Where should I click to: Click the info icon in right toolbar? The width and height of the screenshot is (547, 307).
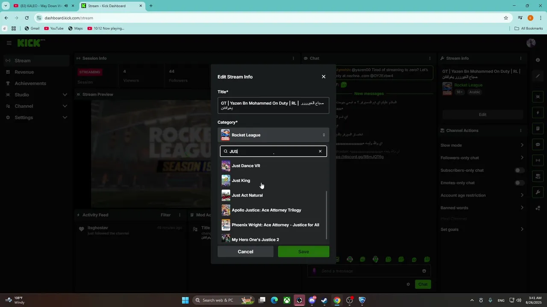pyautogui.click(x=538, y=60)
